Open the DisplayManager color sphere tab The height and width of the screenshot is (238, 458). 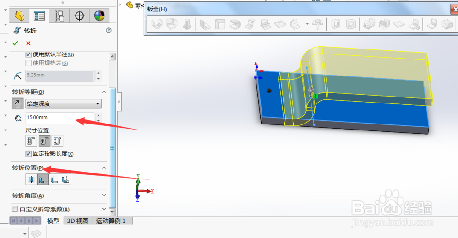coord(99,16)
